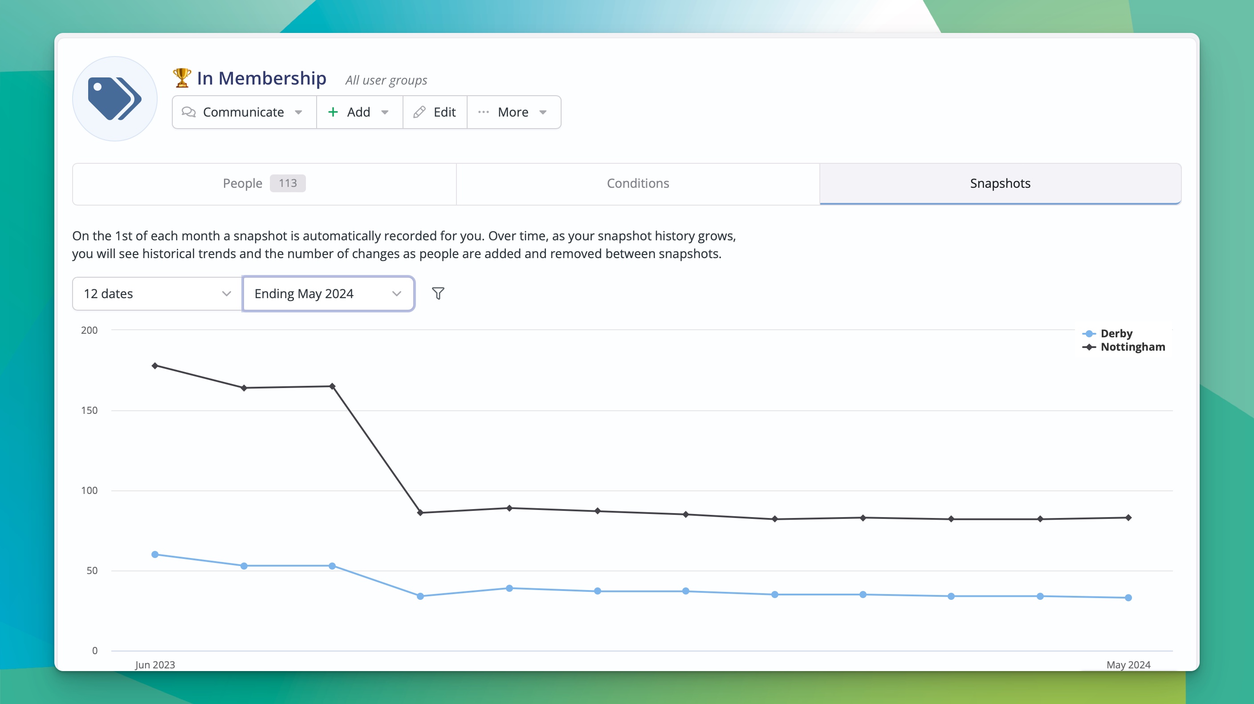
Task: Open the 12 dates dropdown
Action: [157, 293]
